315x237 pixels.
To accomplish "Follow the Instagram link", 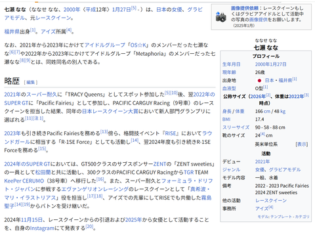I will point(42,228).
